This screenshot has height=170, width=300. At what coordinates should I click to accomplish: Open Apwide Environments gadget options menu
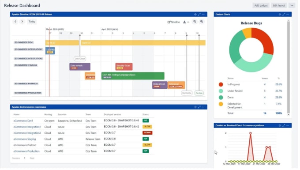tap(203, 107)
